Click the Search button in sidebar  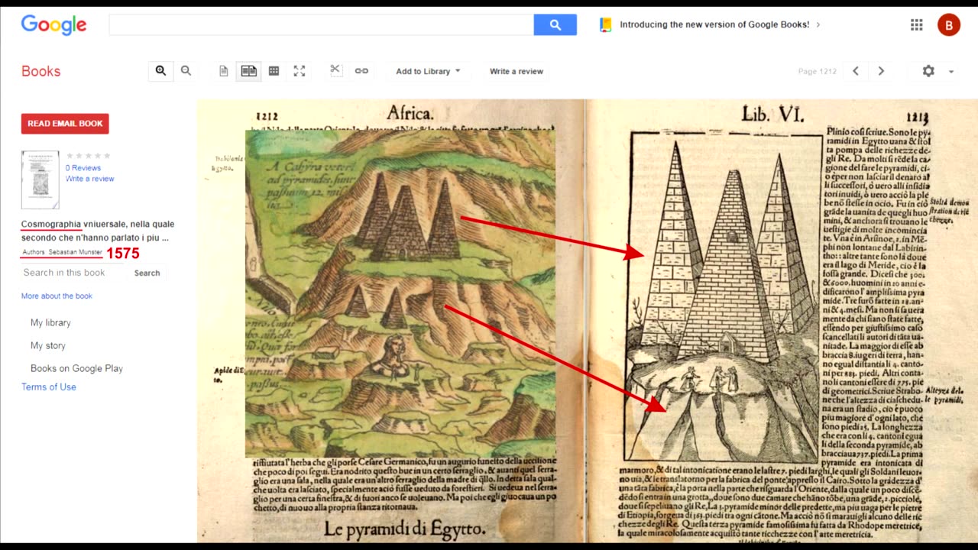(x=147, y=273)
